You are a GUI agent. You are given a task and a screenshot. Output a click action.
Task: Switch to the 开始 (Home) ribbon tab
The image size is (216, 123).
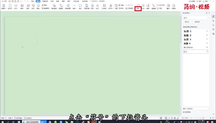pyautogui.click(x=32, y=1)
